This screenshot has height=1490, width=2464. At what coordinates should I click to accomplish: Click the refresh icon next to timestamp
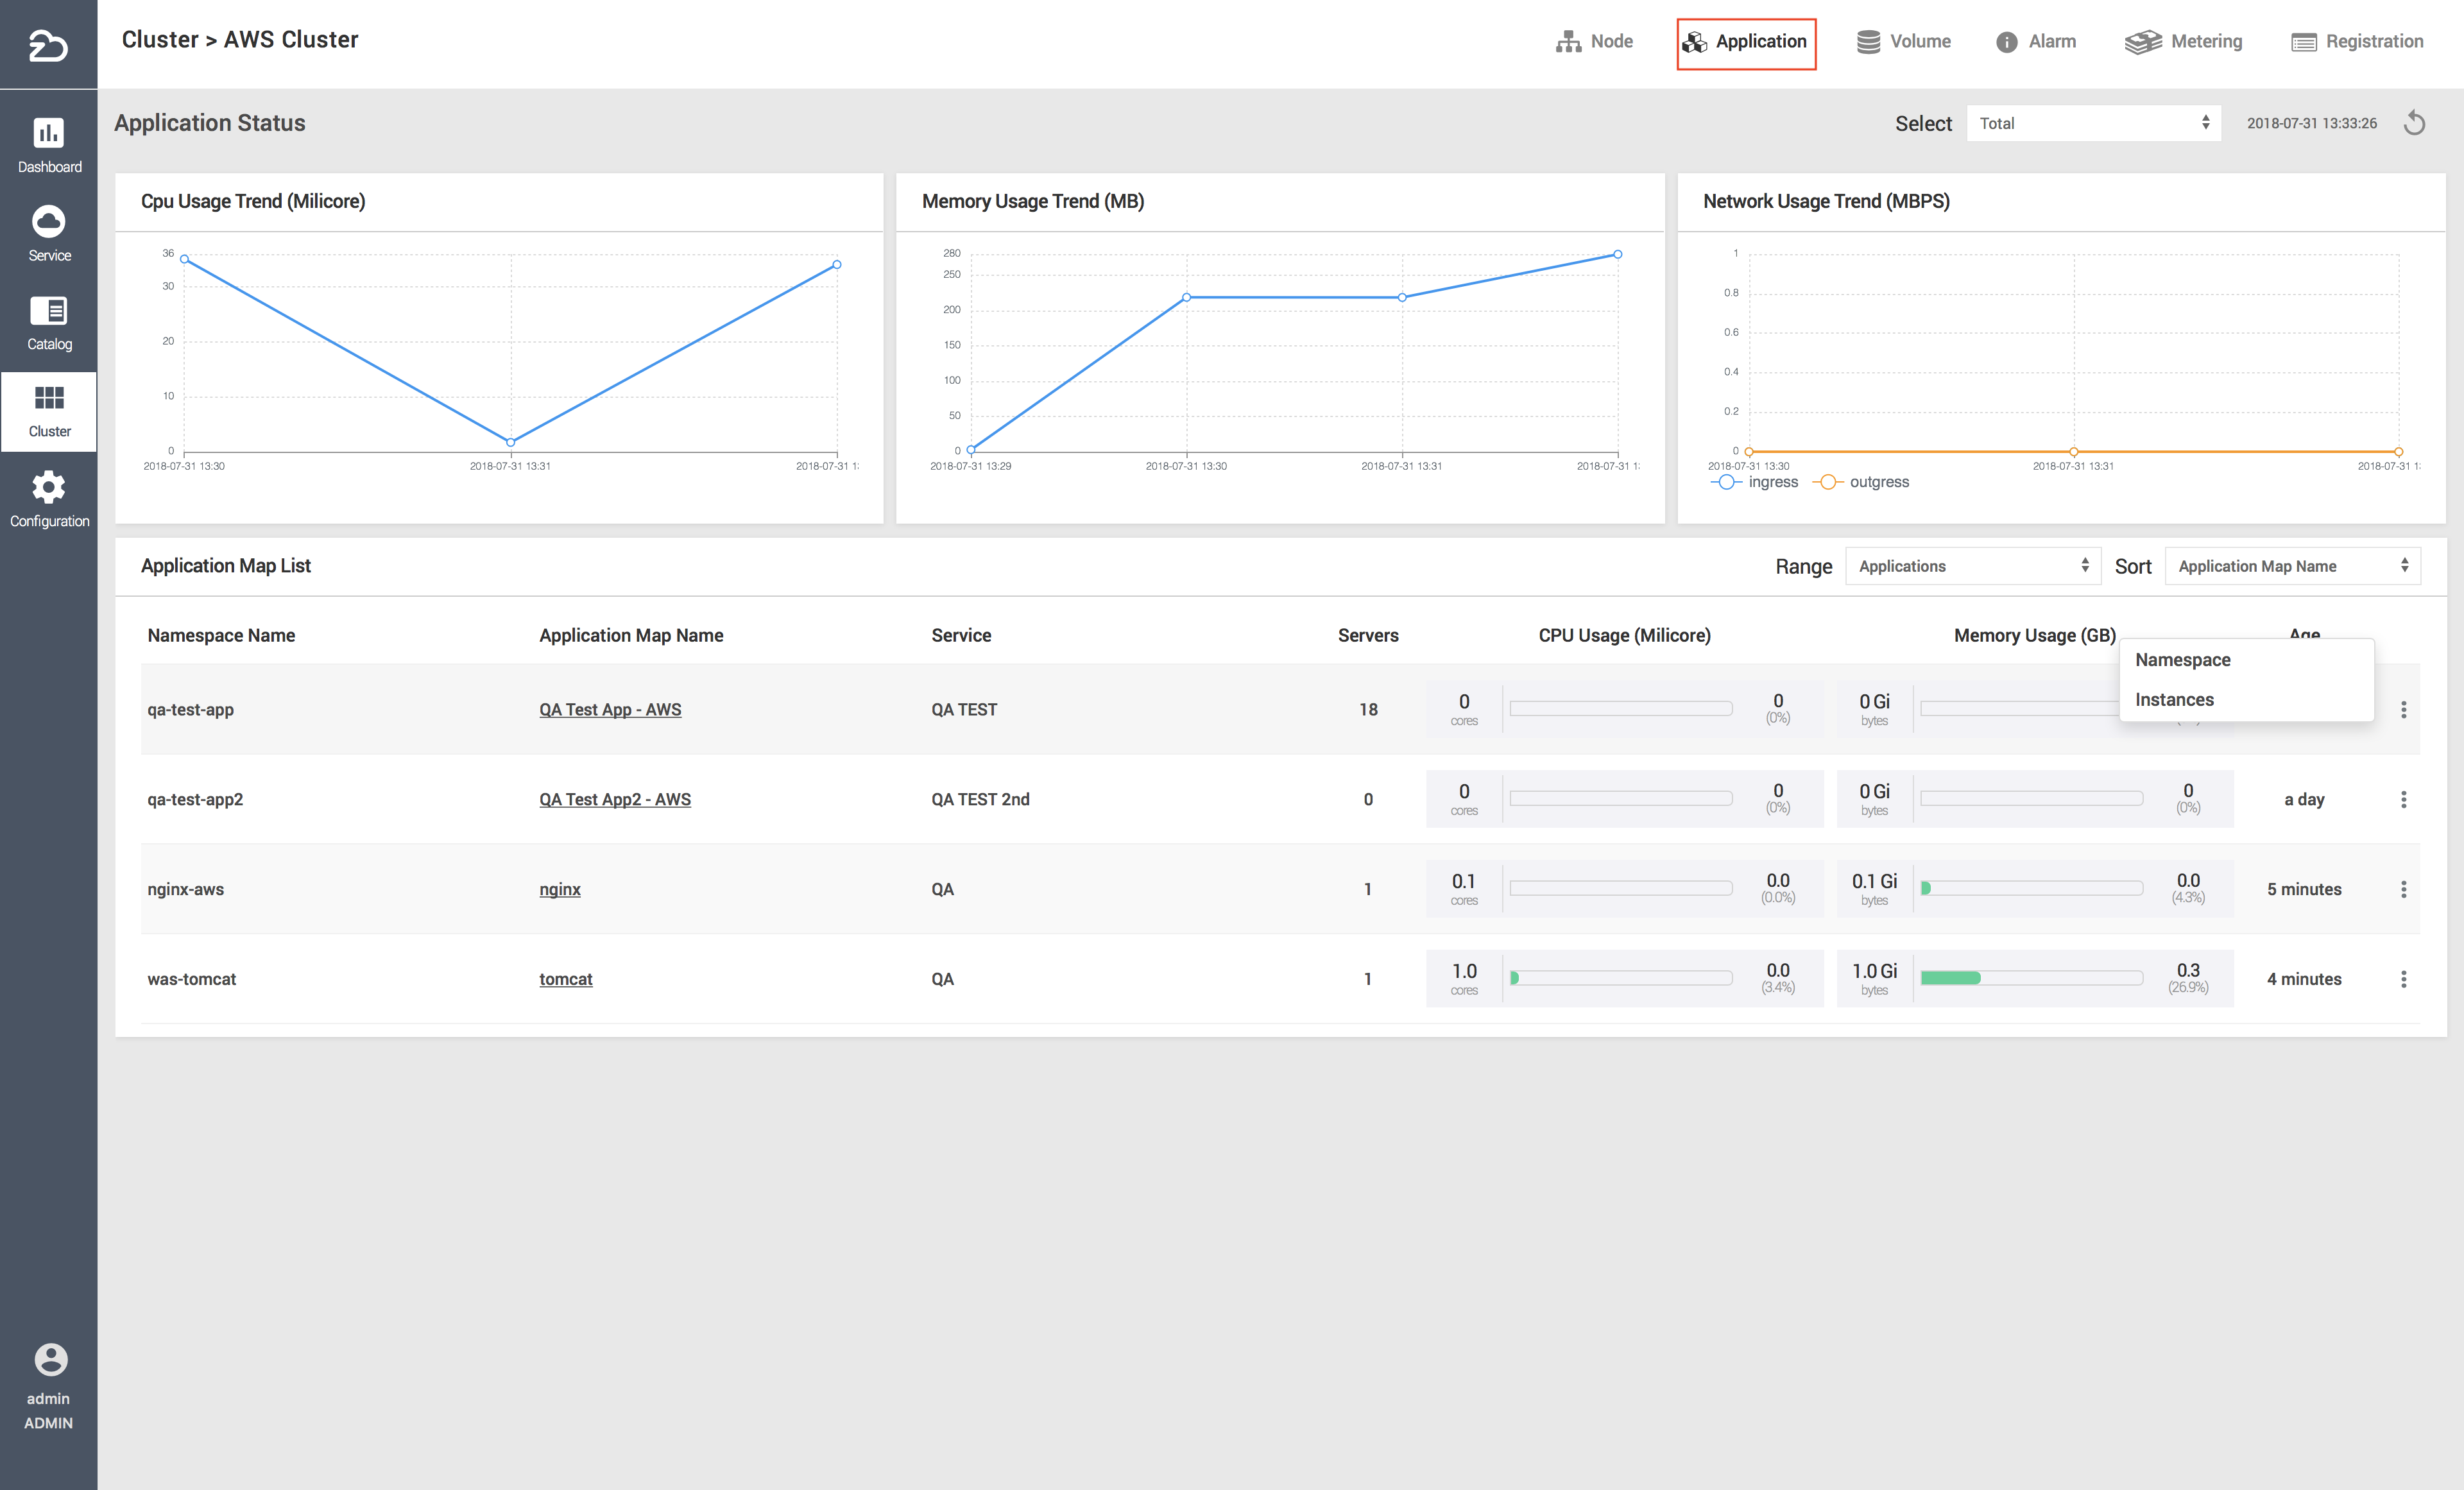2414,123
